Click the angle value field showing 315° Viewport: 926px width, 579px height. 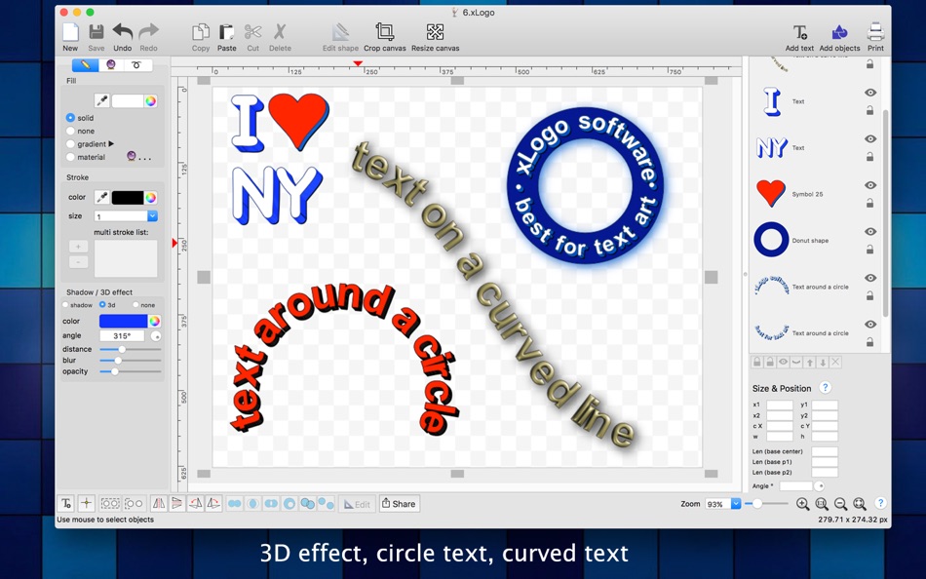(122, 335)
